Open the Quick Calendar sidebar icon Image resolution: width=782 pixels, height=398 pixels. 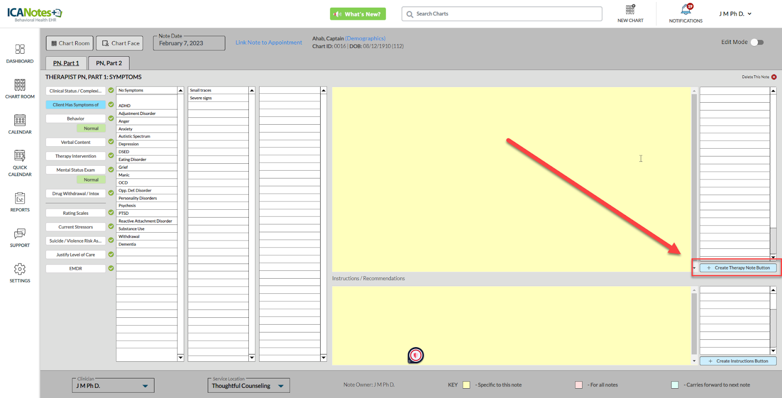pos(20,156)
